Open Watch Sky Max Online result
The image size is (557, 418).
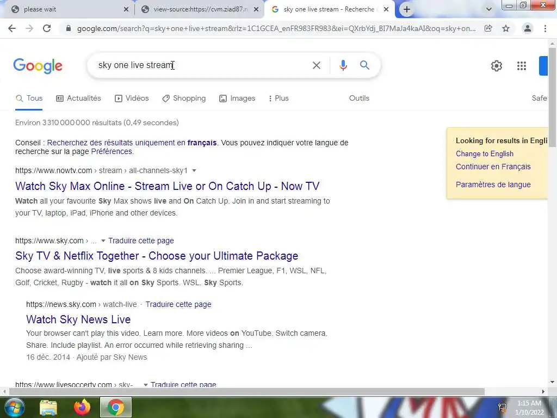[x=168, y=186]
